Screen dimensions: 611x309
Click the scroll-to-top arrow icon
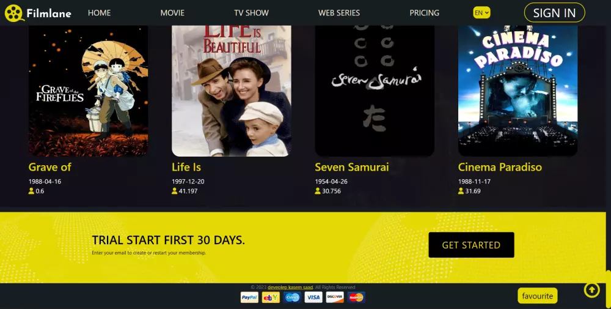tap(591, 290)
